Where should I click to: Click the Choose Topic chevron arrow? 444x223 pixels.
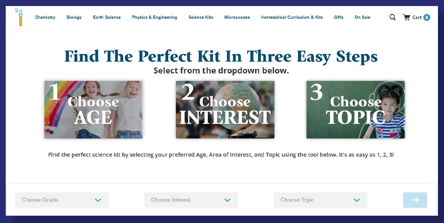click(x=357, y=200)
